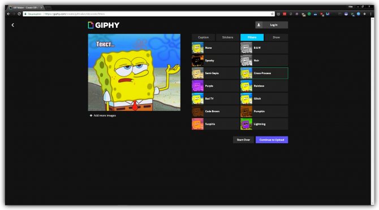
Task: Apply the Spooky filter thumbnail
Action: tap(198, 61)
